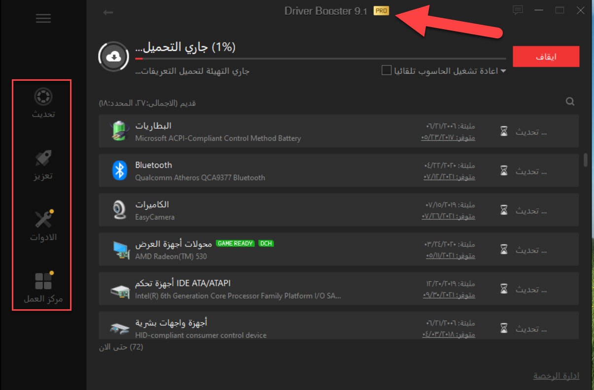Minimize the Driver Booster window
Screen dimensions: 594x390
[539, 10]
